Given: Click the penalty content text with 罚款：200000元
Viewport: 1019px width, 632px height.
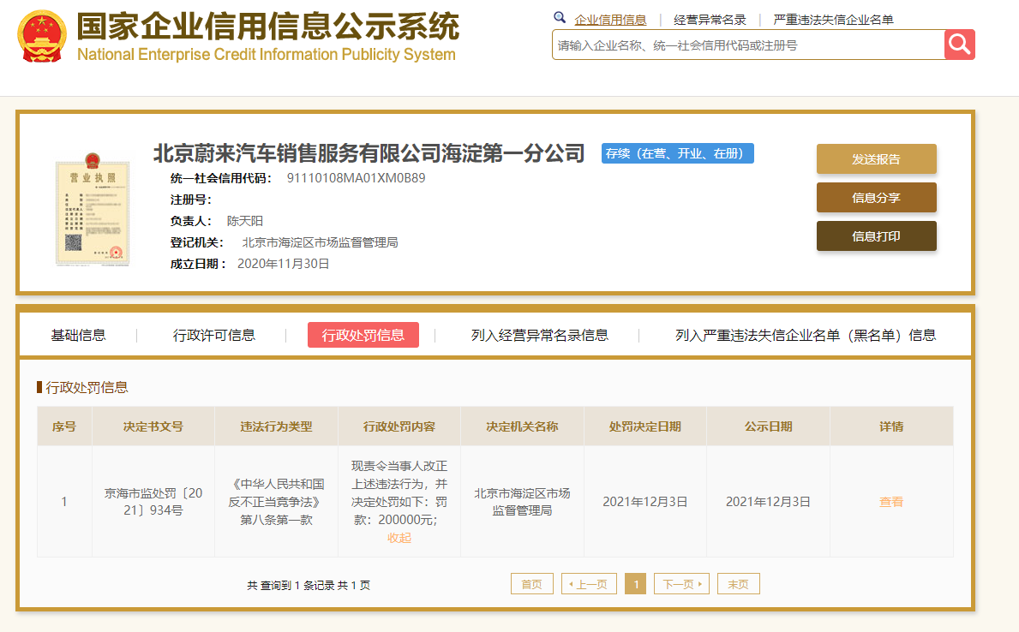Looking at the screenshot, I should [399, 492].
